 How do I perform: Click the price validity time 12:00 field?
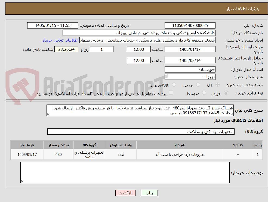coord(138,60)
